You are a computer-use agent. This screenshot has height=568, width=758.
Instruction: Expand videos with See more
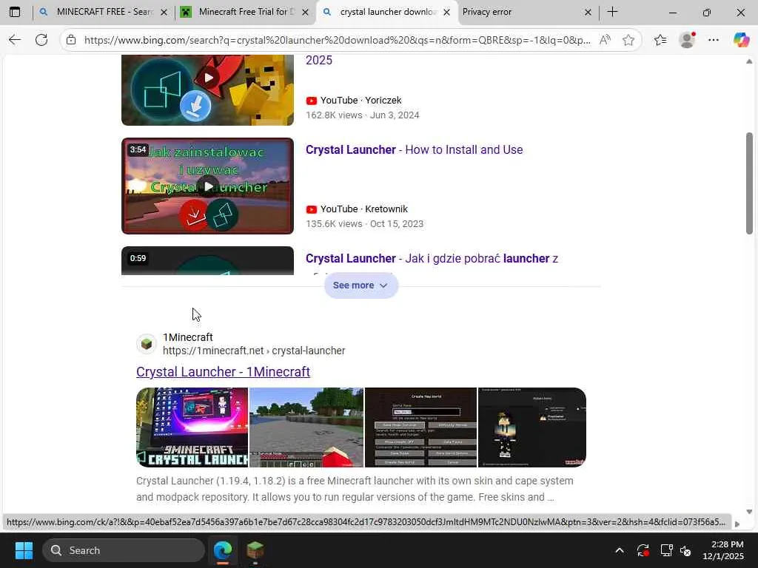point(361,285)
